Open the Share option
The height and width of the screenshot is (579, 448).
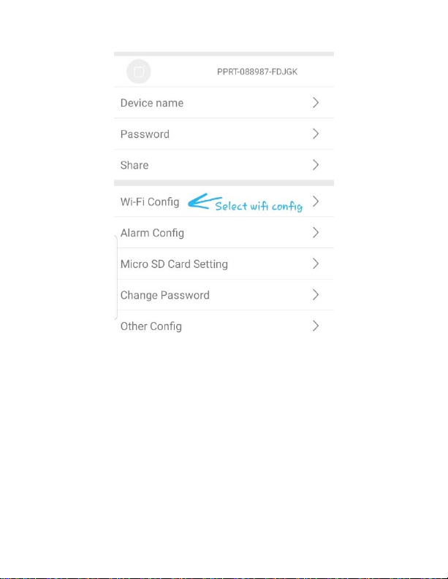(x=224, y=165)
